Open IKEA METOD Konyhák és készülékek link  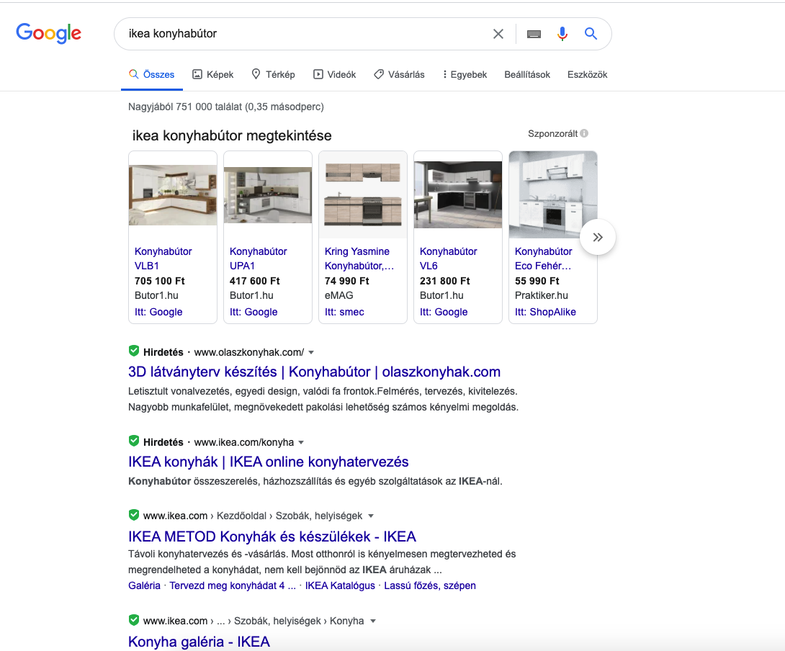[272, 536]
